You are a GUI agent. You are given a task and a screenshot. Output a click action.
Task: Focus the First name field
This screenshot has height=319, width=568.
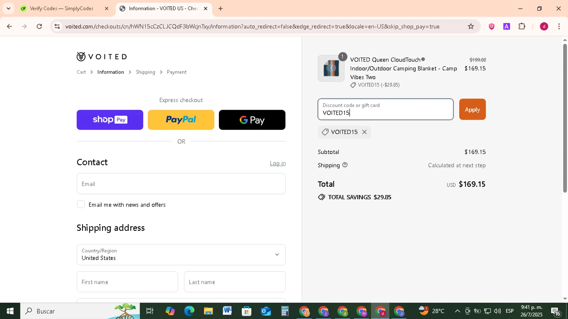click(x=127, y=282)
